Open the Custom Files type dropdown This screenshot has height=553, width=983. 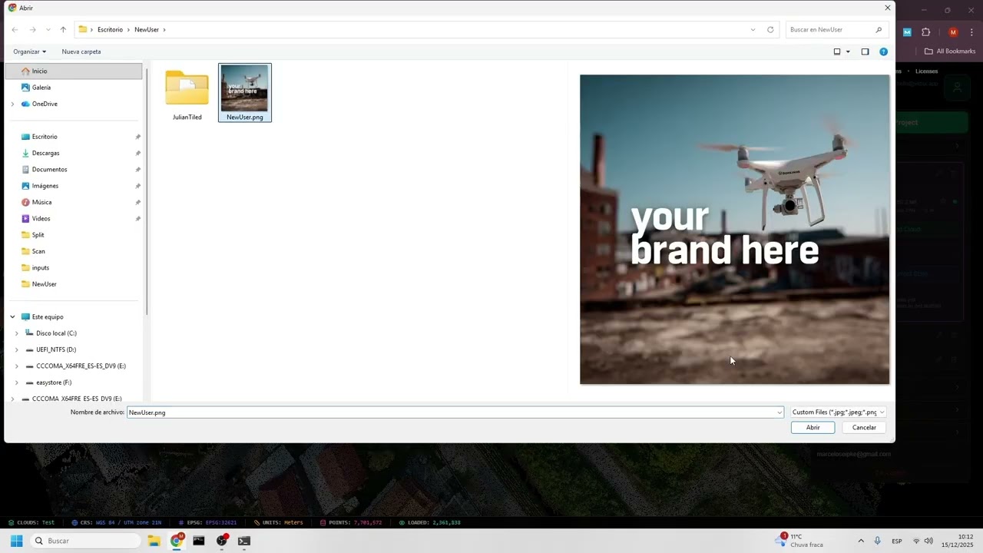pos(838,412)
